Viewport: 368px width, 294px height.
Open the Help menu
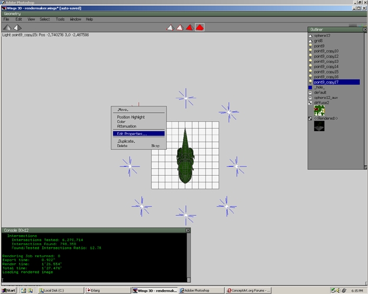coord(89,19)
